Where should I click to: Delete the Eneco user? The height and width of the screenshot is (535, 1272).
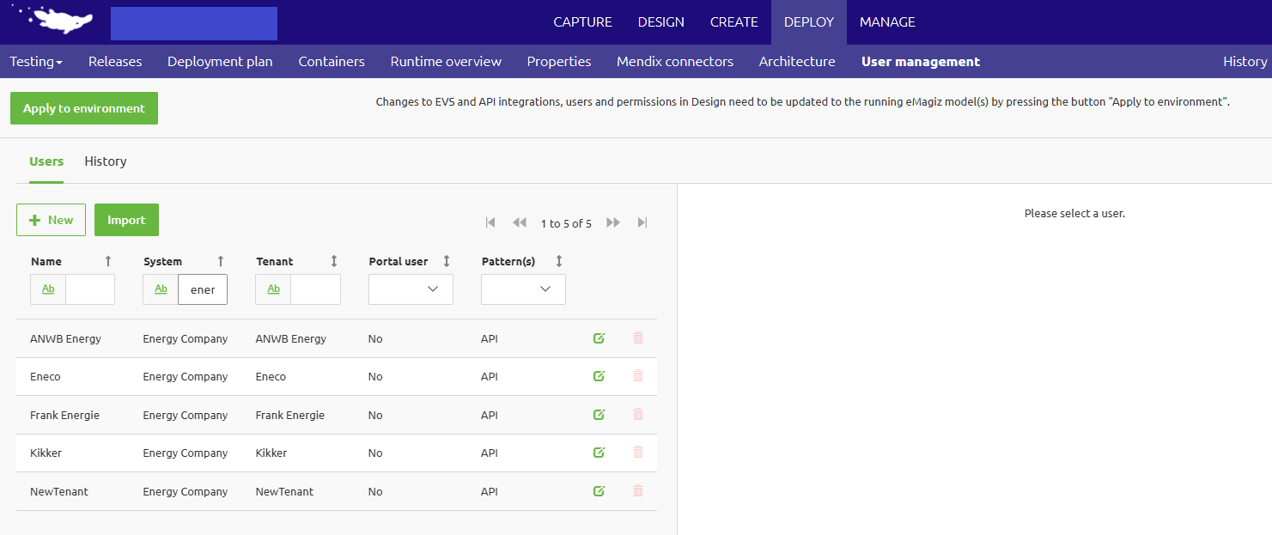point(637,376)
